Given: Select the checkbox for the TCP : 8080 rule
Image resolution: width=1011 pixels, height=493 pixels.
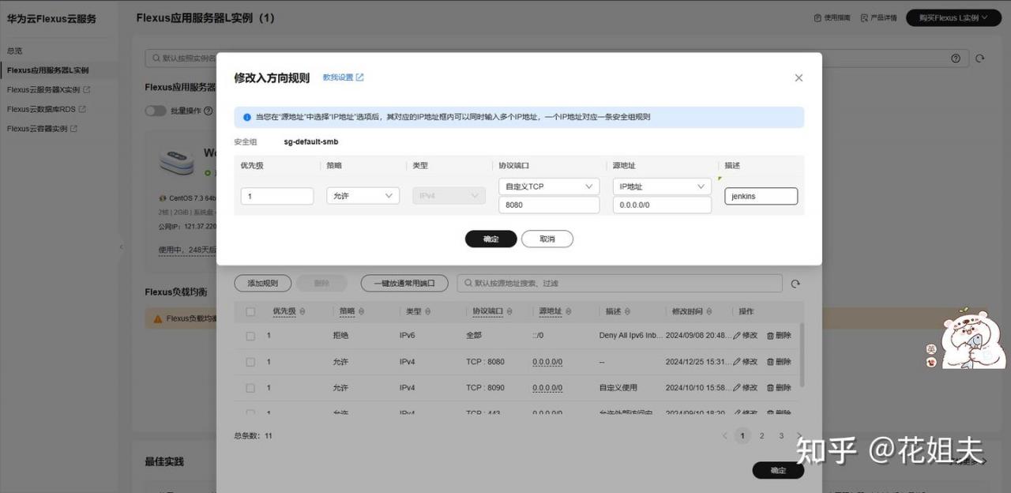Looking at the screenshot, I should pyautogui.click(x=250, y=362).
